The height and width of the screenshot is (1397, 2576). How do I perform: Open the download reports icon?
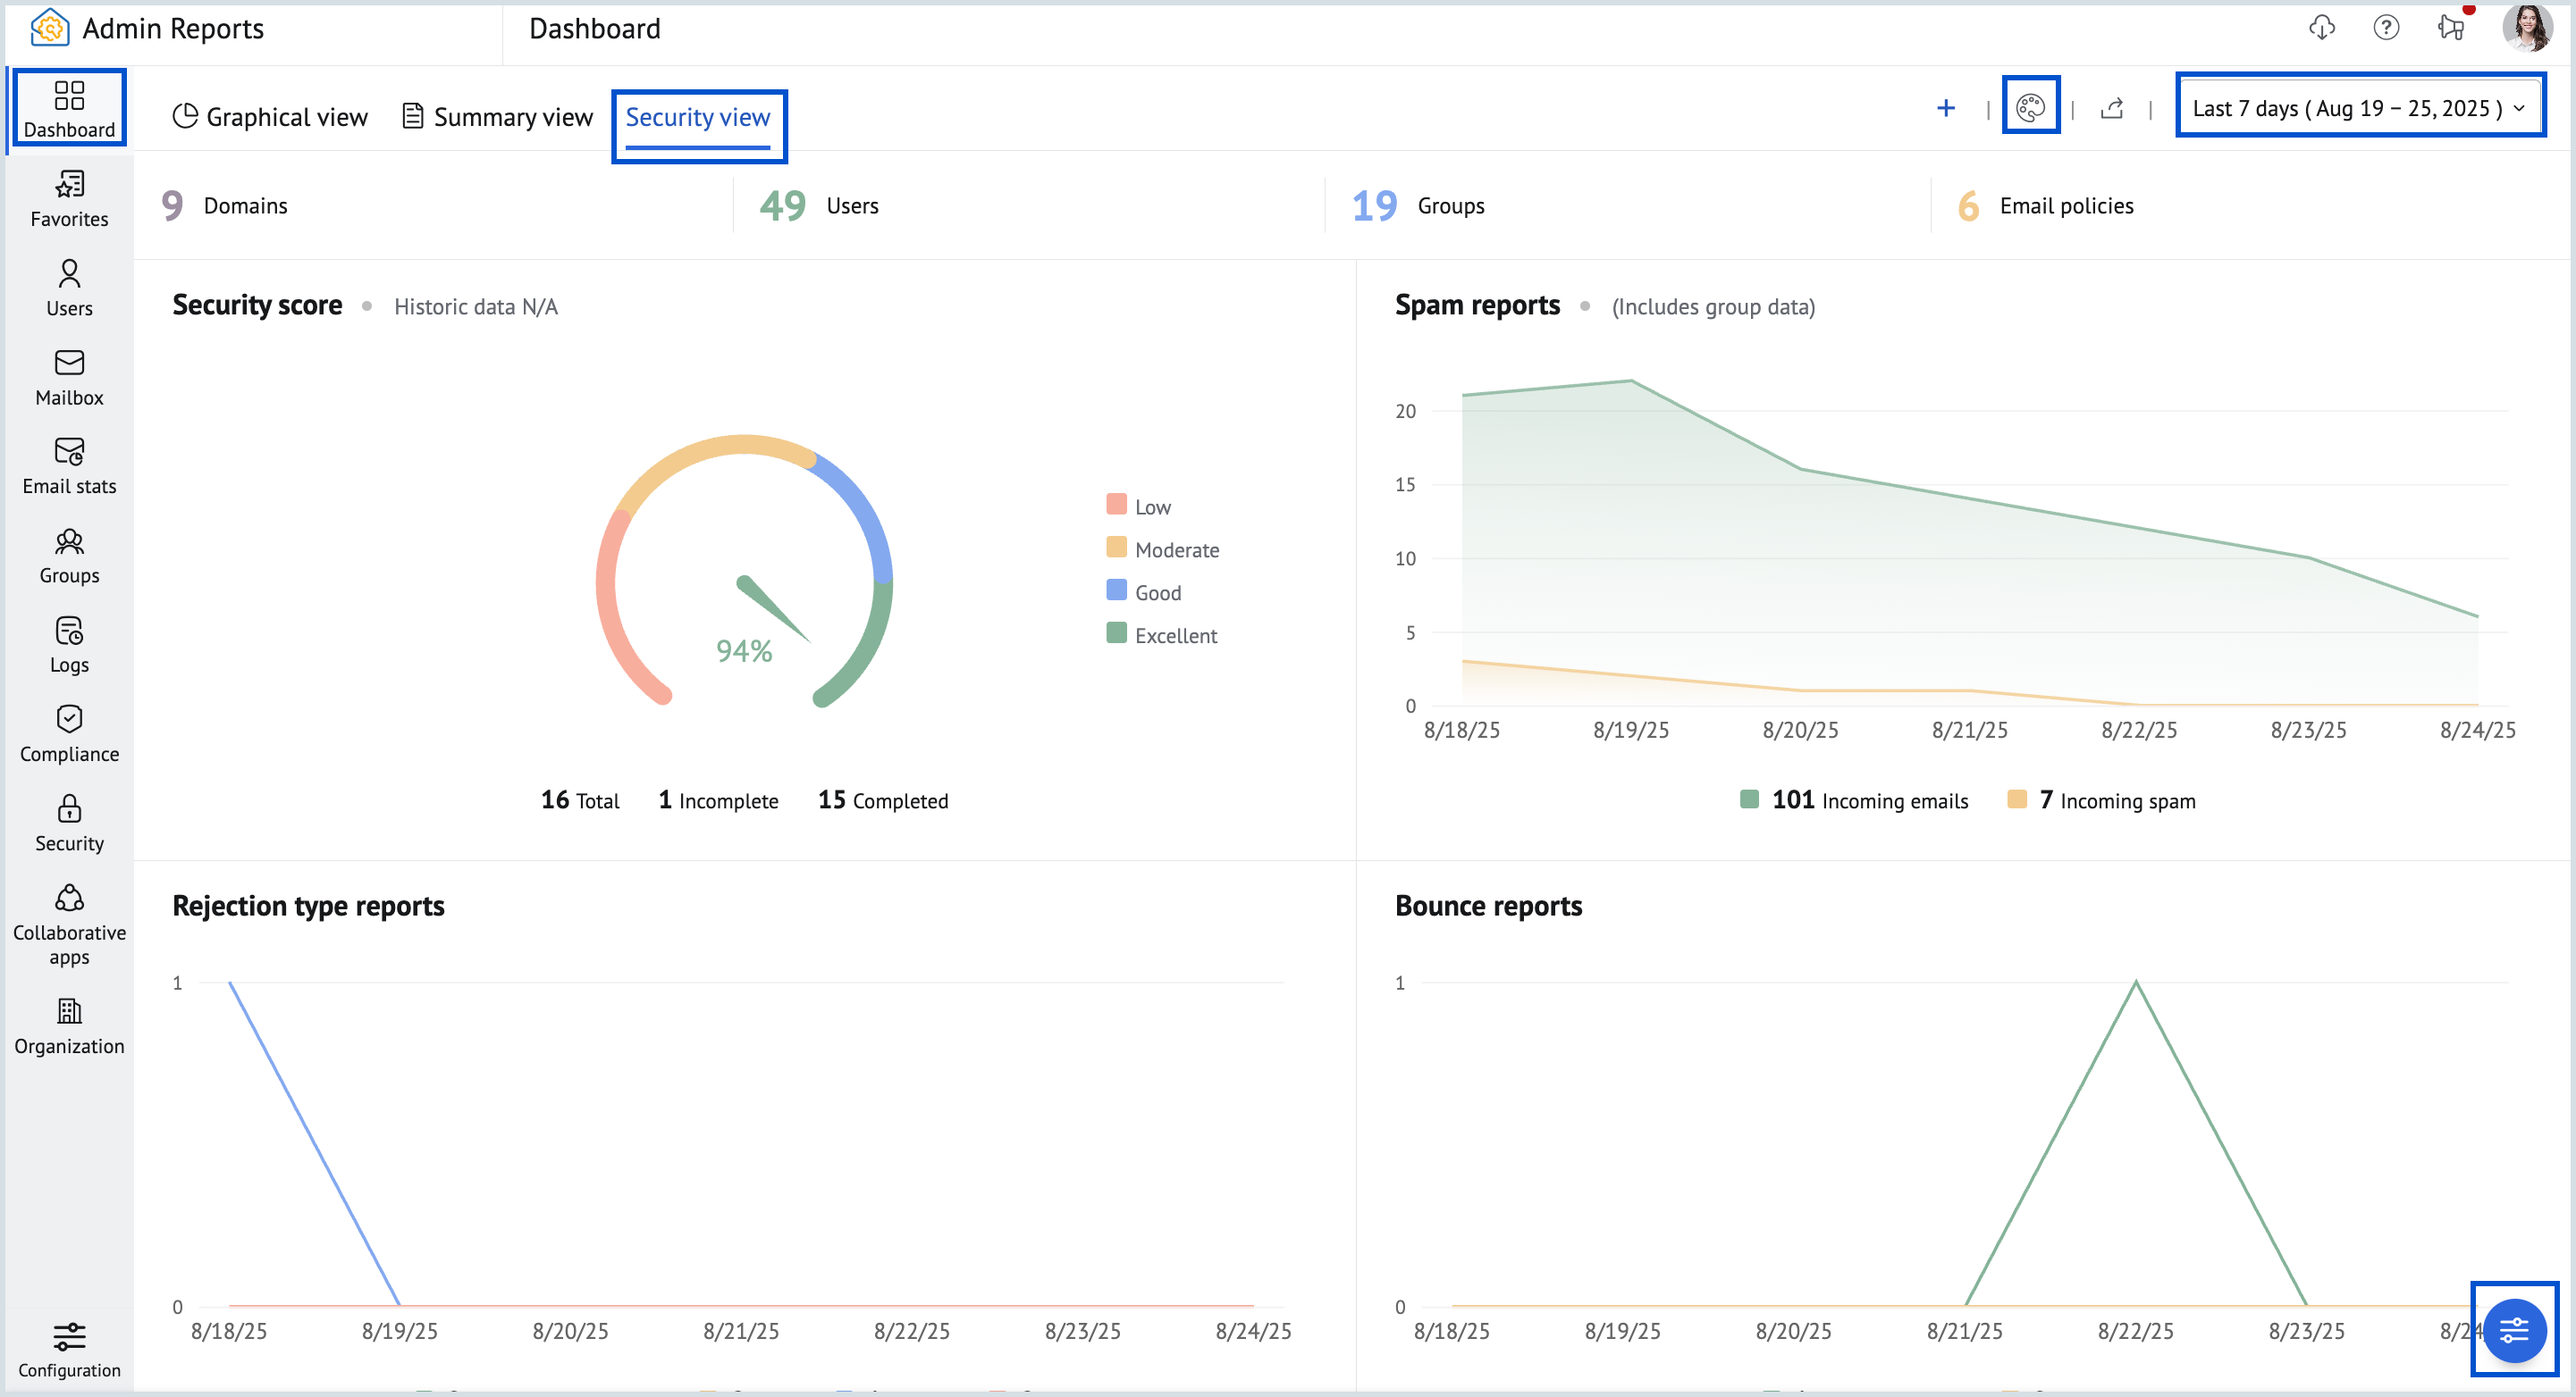(x=2322, y=28)
